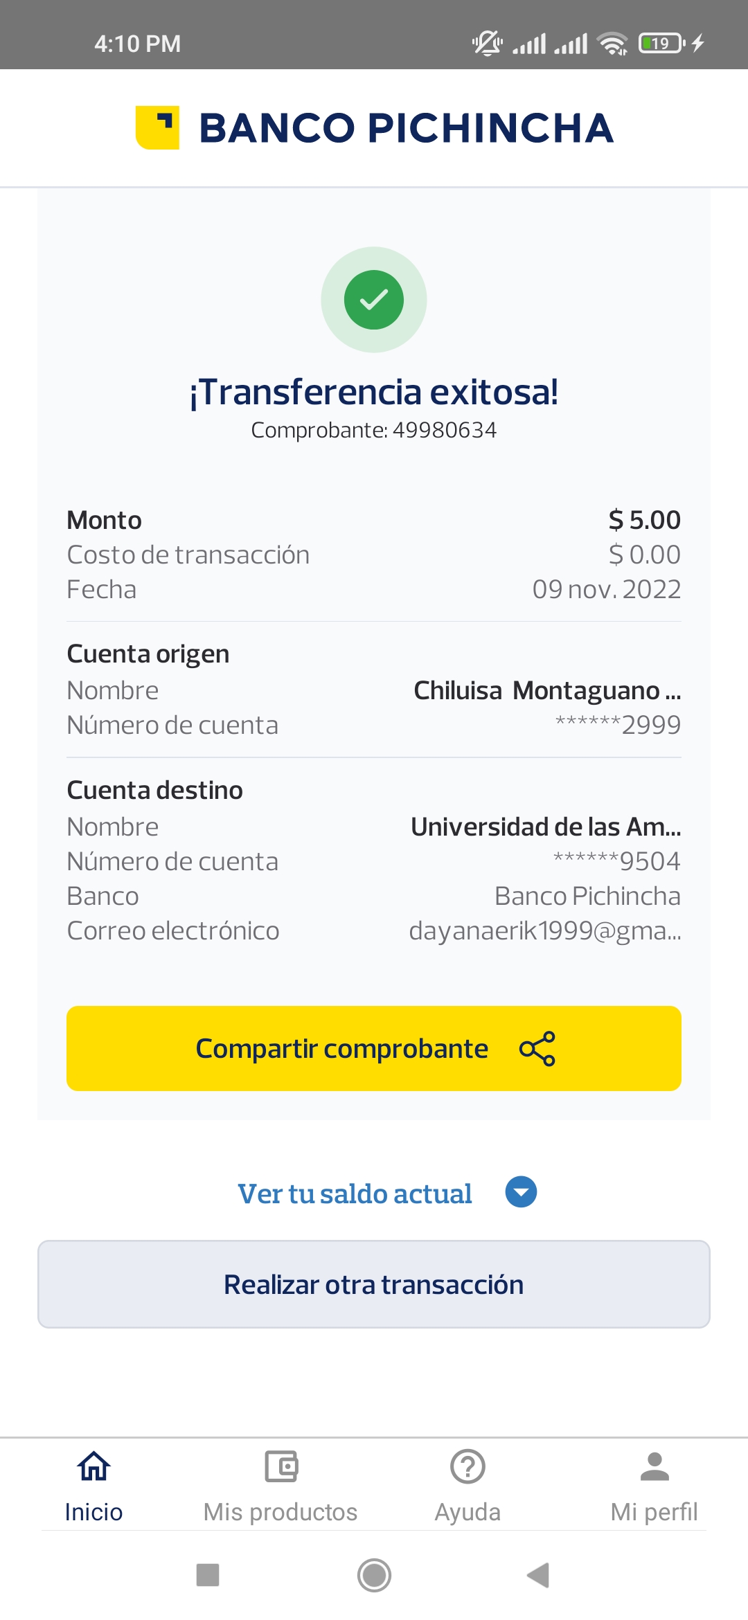Image resolution: width=748 pixels, height=1620 pixels.
Task: Switch to the Ayuda tab label
Action: (x=467, y=1512)
